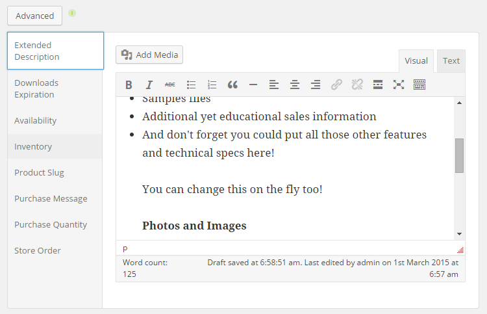The width and height of the screenshot is (487, 314).
Task: Click 'You can change this on the fly too!'
Action: point(232,189)
